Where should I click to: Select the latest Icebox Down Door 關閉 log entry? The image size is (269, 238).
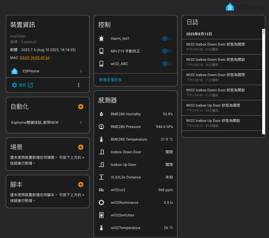click(222, 47)
